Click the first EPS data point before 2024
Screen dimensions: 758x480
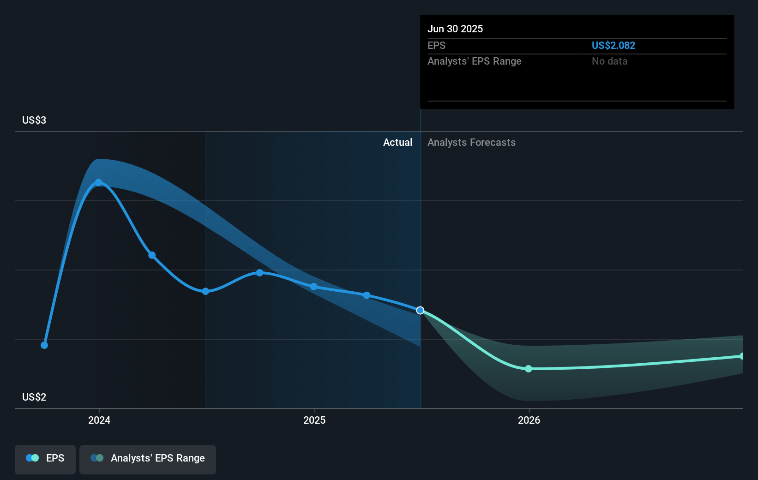pyautogui.click(x=44, y=345)
